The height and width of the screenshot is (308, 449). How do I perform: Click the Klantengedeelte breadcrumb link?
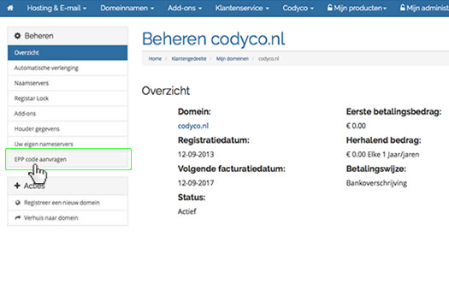click(x=189, y=59)
